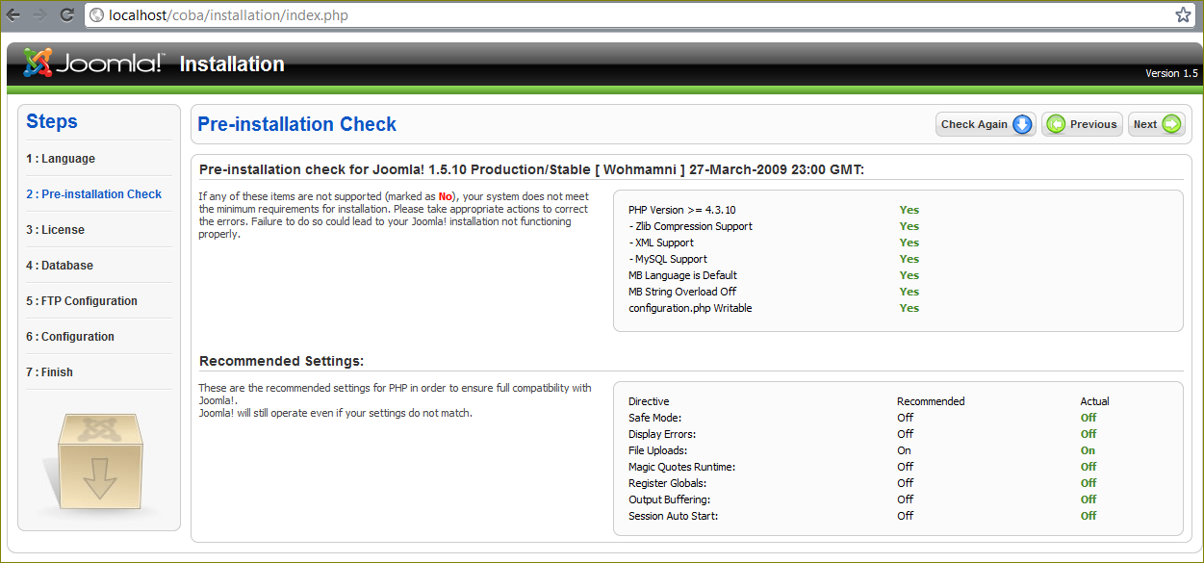Click the Version 1.5 label
The height and width of the screenshot is (563, 1204).
coord(1171,74)
